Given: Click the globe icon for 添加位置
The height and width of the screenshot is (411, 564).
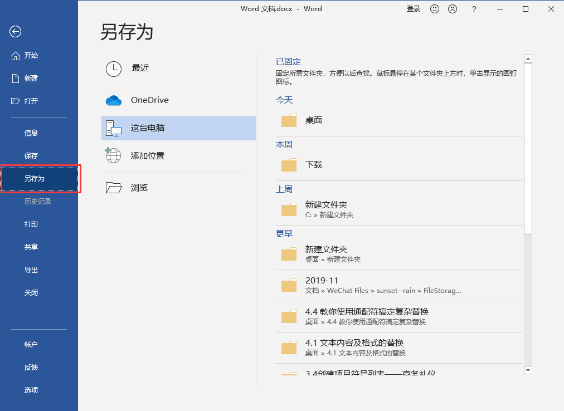Looking at the screenshot, I should coord(113,155).
